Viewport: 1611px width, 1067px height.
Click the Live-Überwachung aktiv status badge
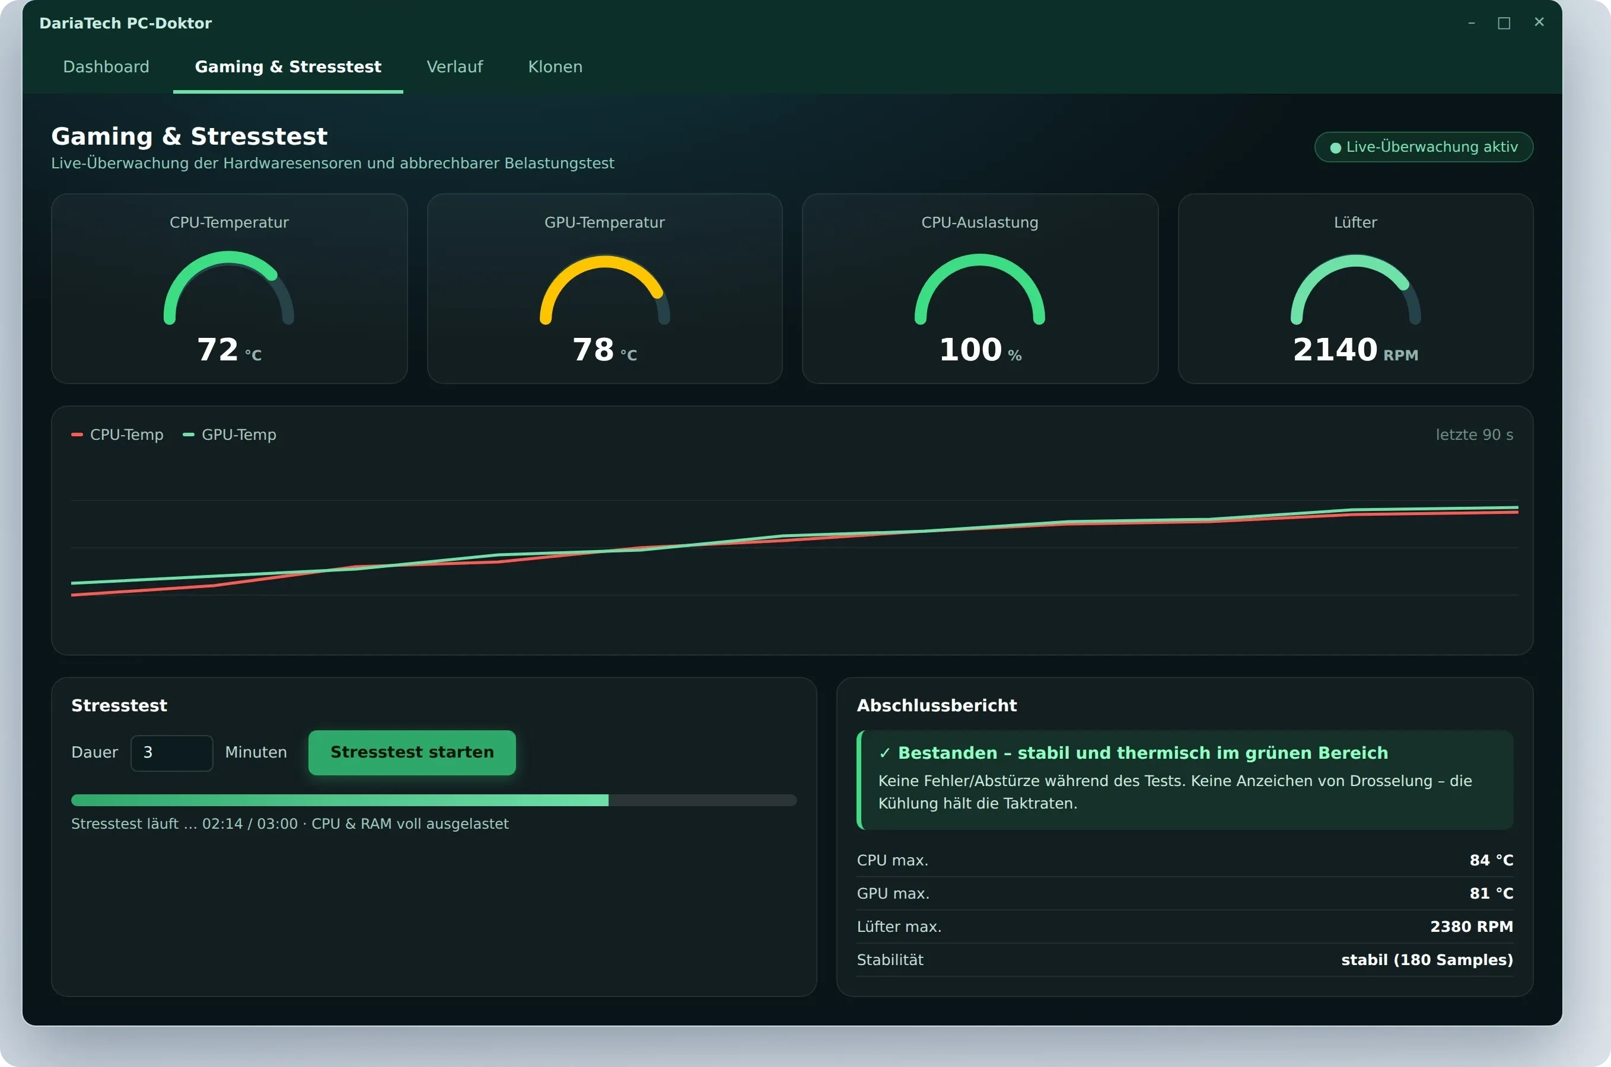(x=1423, y=147)
